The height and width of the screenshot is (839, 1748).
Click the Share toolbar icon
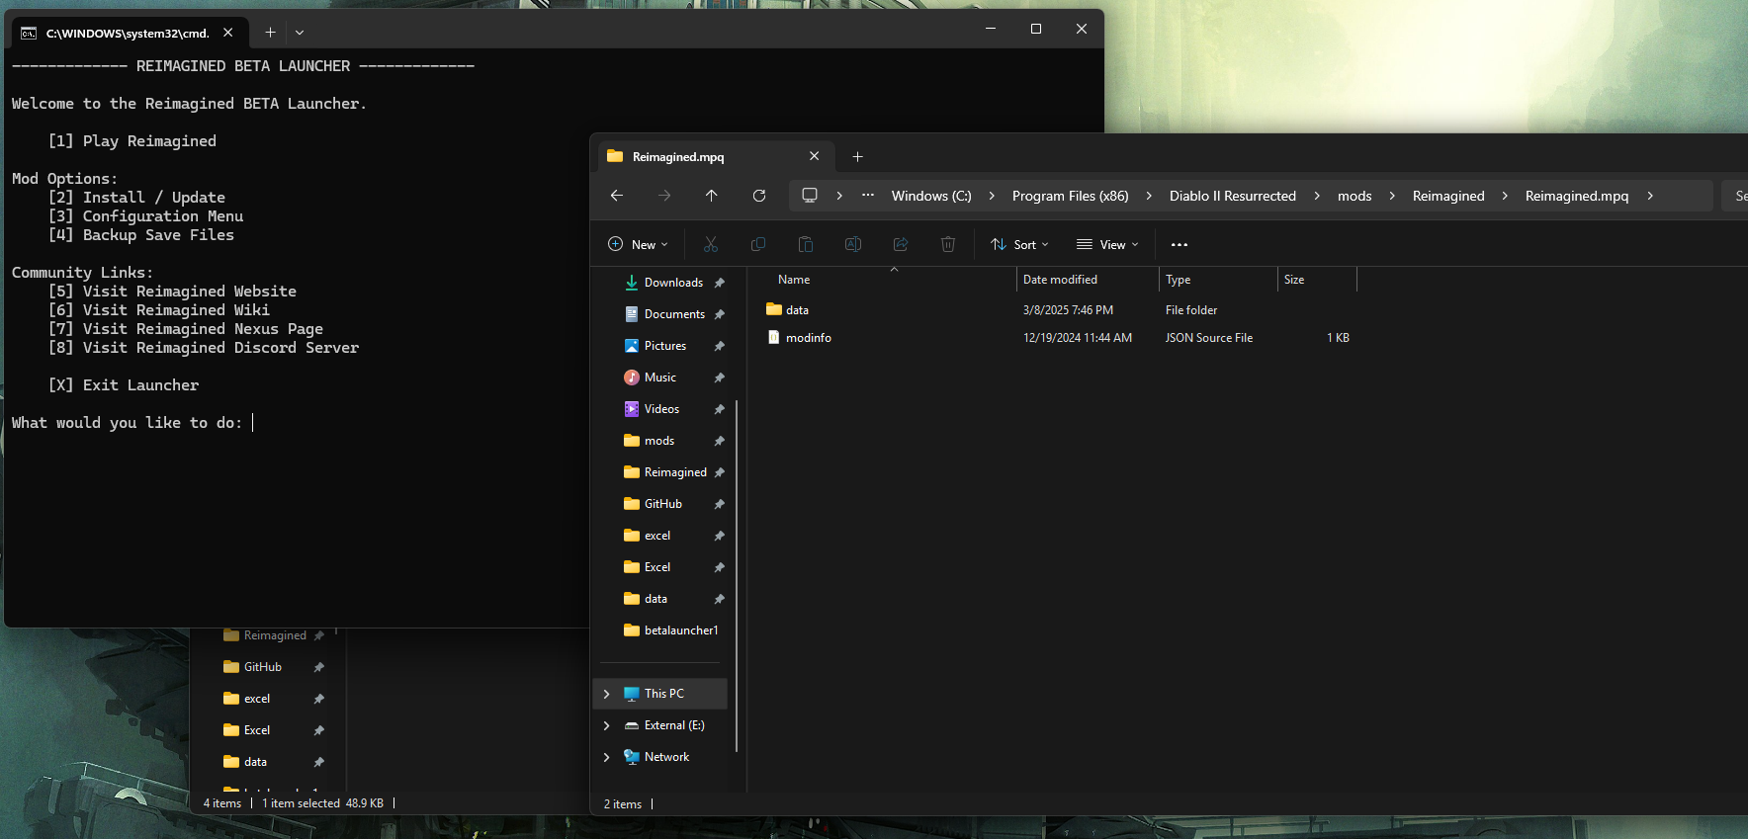click(901, 244)
